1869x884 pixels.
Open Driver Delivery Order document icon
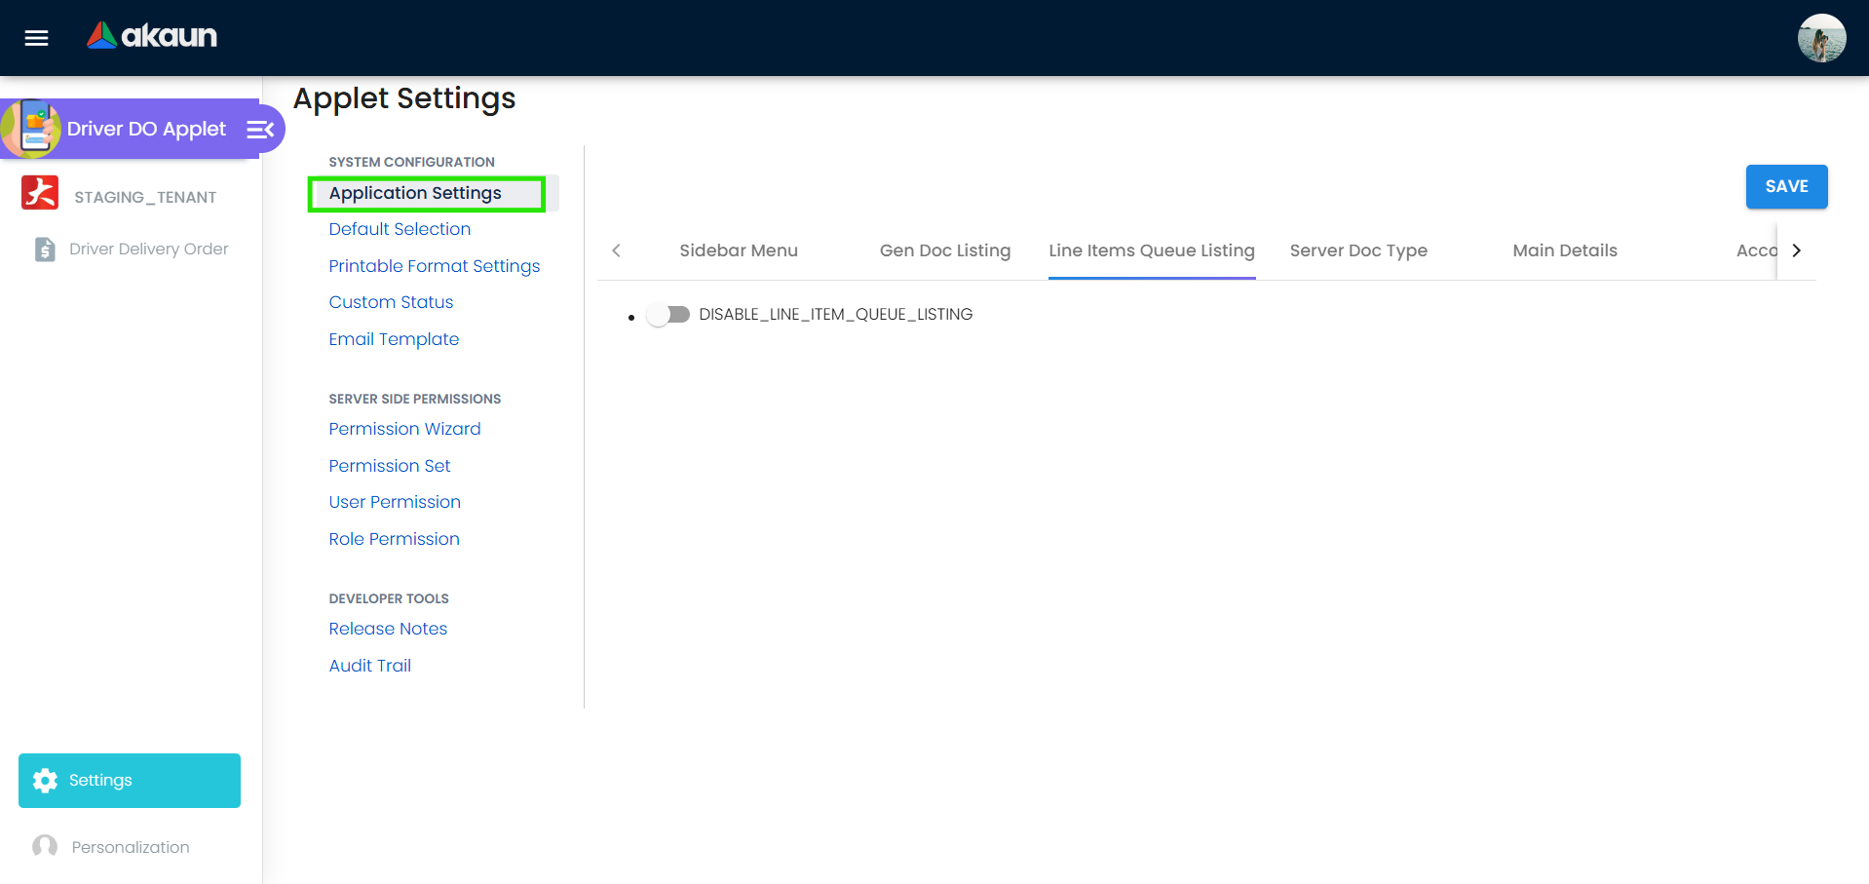(45, 249)
